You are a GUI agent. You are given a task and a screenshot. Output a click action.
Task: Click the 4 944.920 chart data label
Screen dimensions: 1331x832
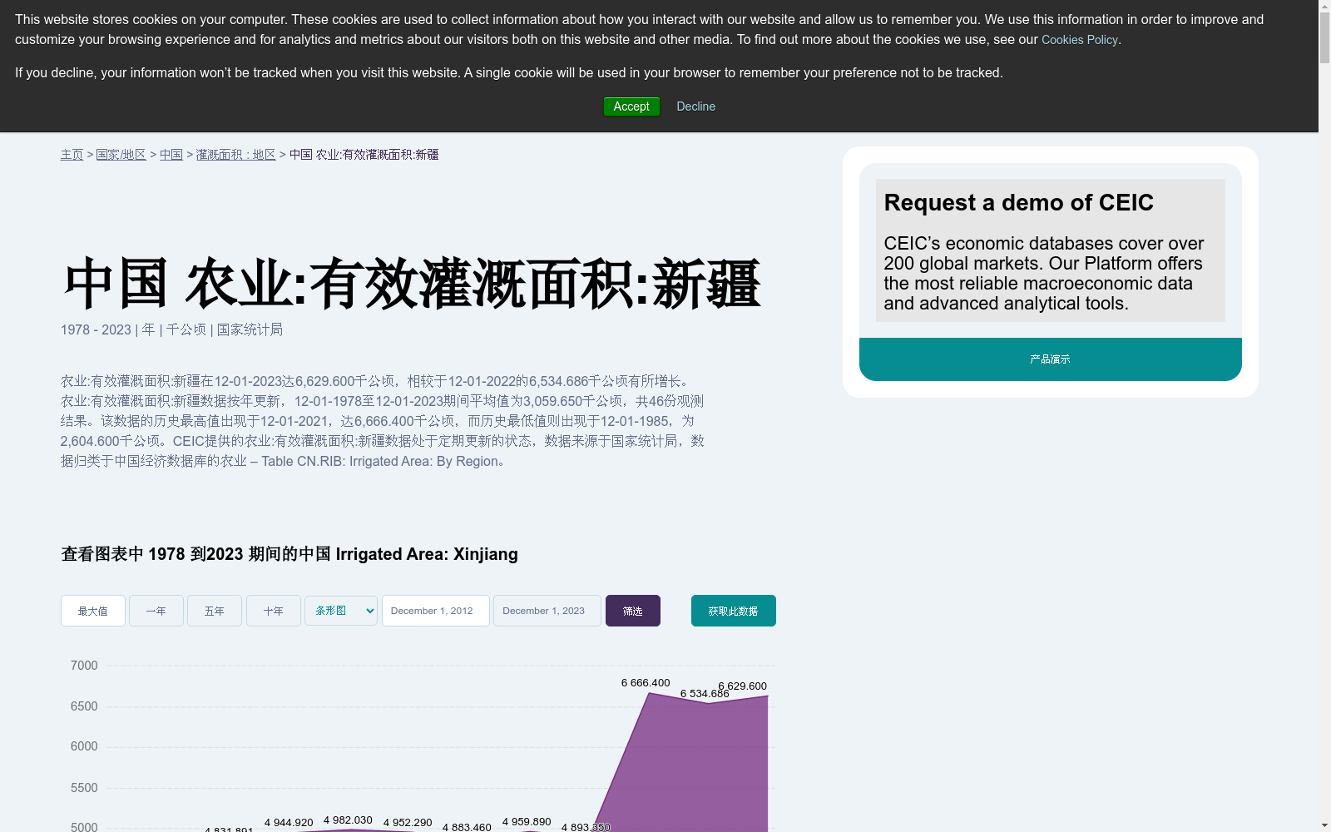(x=289, y=823)
